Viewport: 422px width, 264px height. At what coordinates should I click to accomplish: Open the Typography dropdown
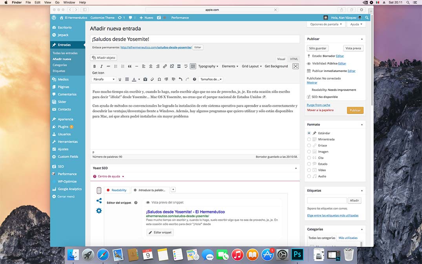click(208, 66)
